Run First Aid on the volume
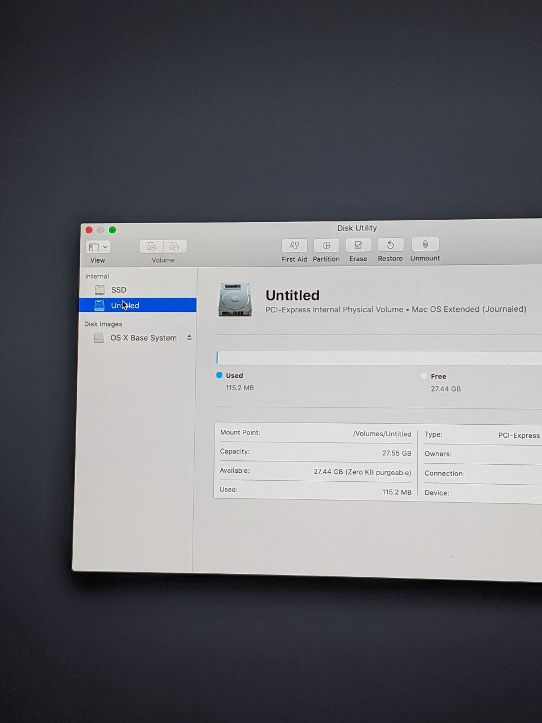Screen dimensions: 542x723 tap(294, 245)
